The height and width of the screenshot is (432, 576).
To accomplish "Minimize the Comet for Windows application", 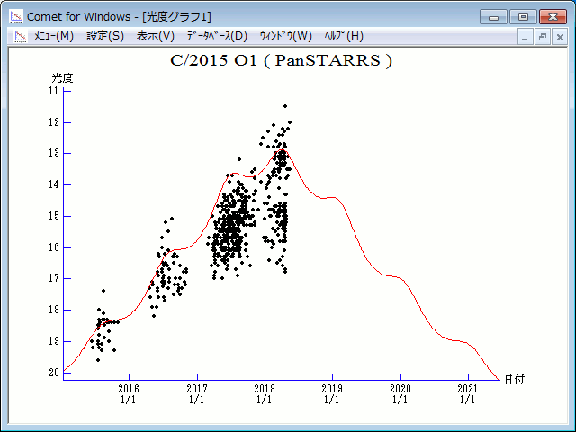I will click(494, 16).
